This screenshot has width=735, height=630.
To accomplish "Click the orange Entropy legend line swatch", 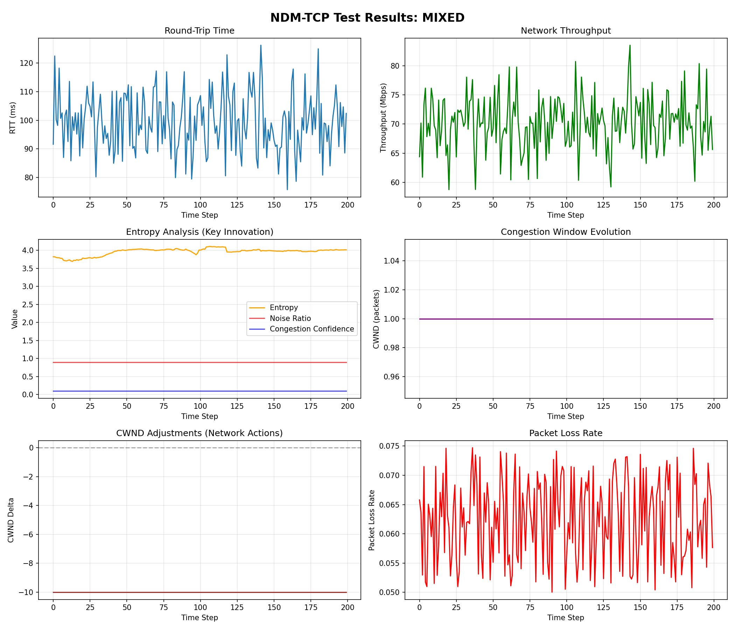I will coord(257,308).
